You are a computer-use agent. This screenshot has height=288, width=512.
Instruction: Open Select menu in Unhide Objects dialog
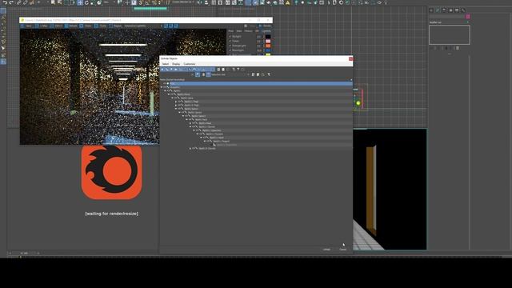click(x=166, y=64)
